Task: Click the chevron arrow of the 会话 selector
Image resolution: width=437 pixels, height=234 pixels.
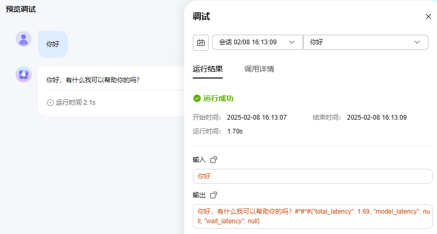Action: coord(292,42)
